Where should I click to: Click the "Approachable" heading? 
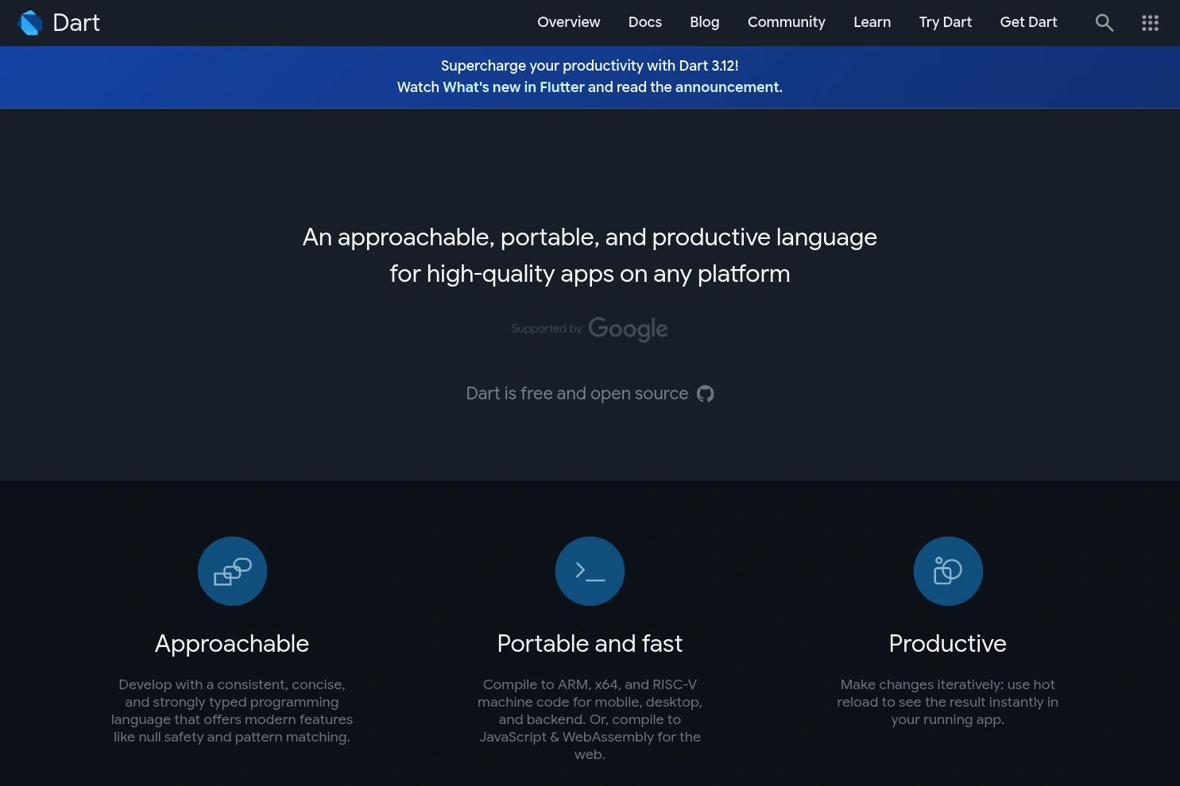[232, 643]
